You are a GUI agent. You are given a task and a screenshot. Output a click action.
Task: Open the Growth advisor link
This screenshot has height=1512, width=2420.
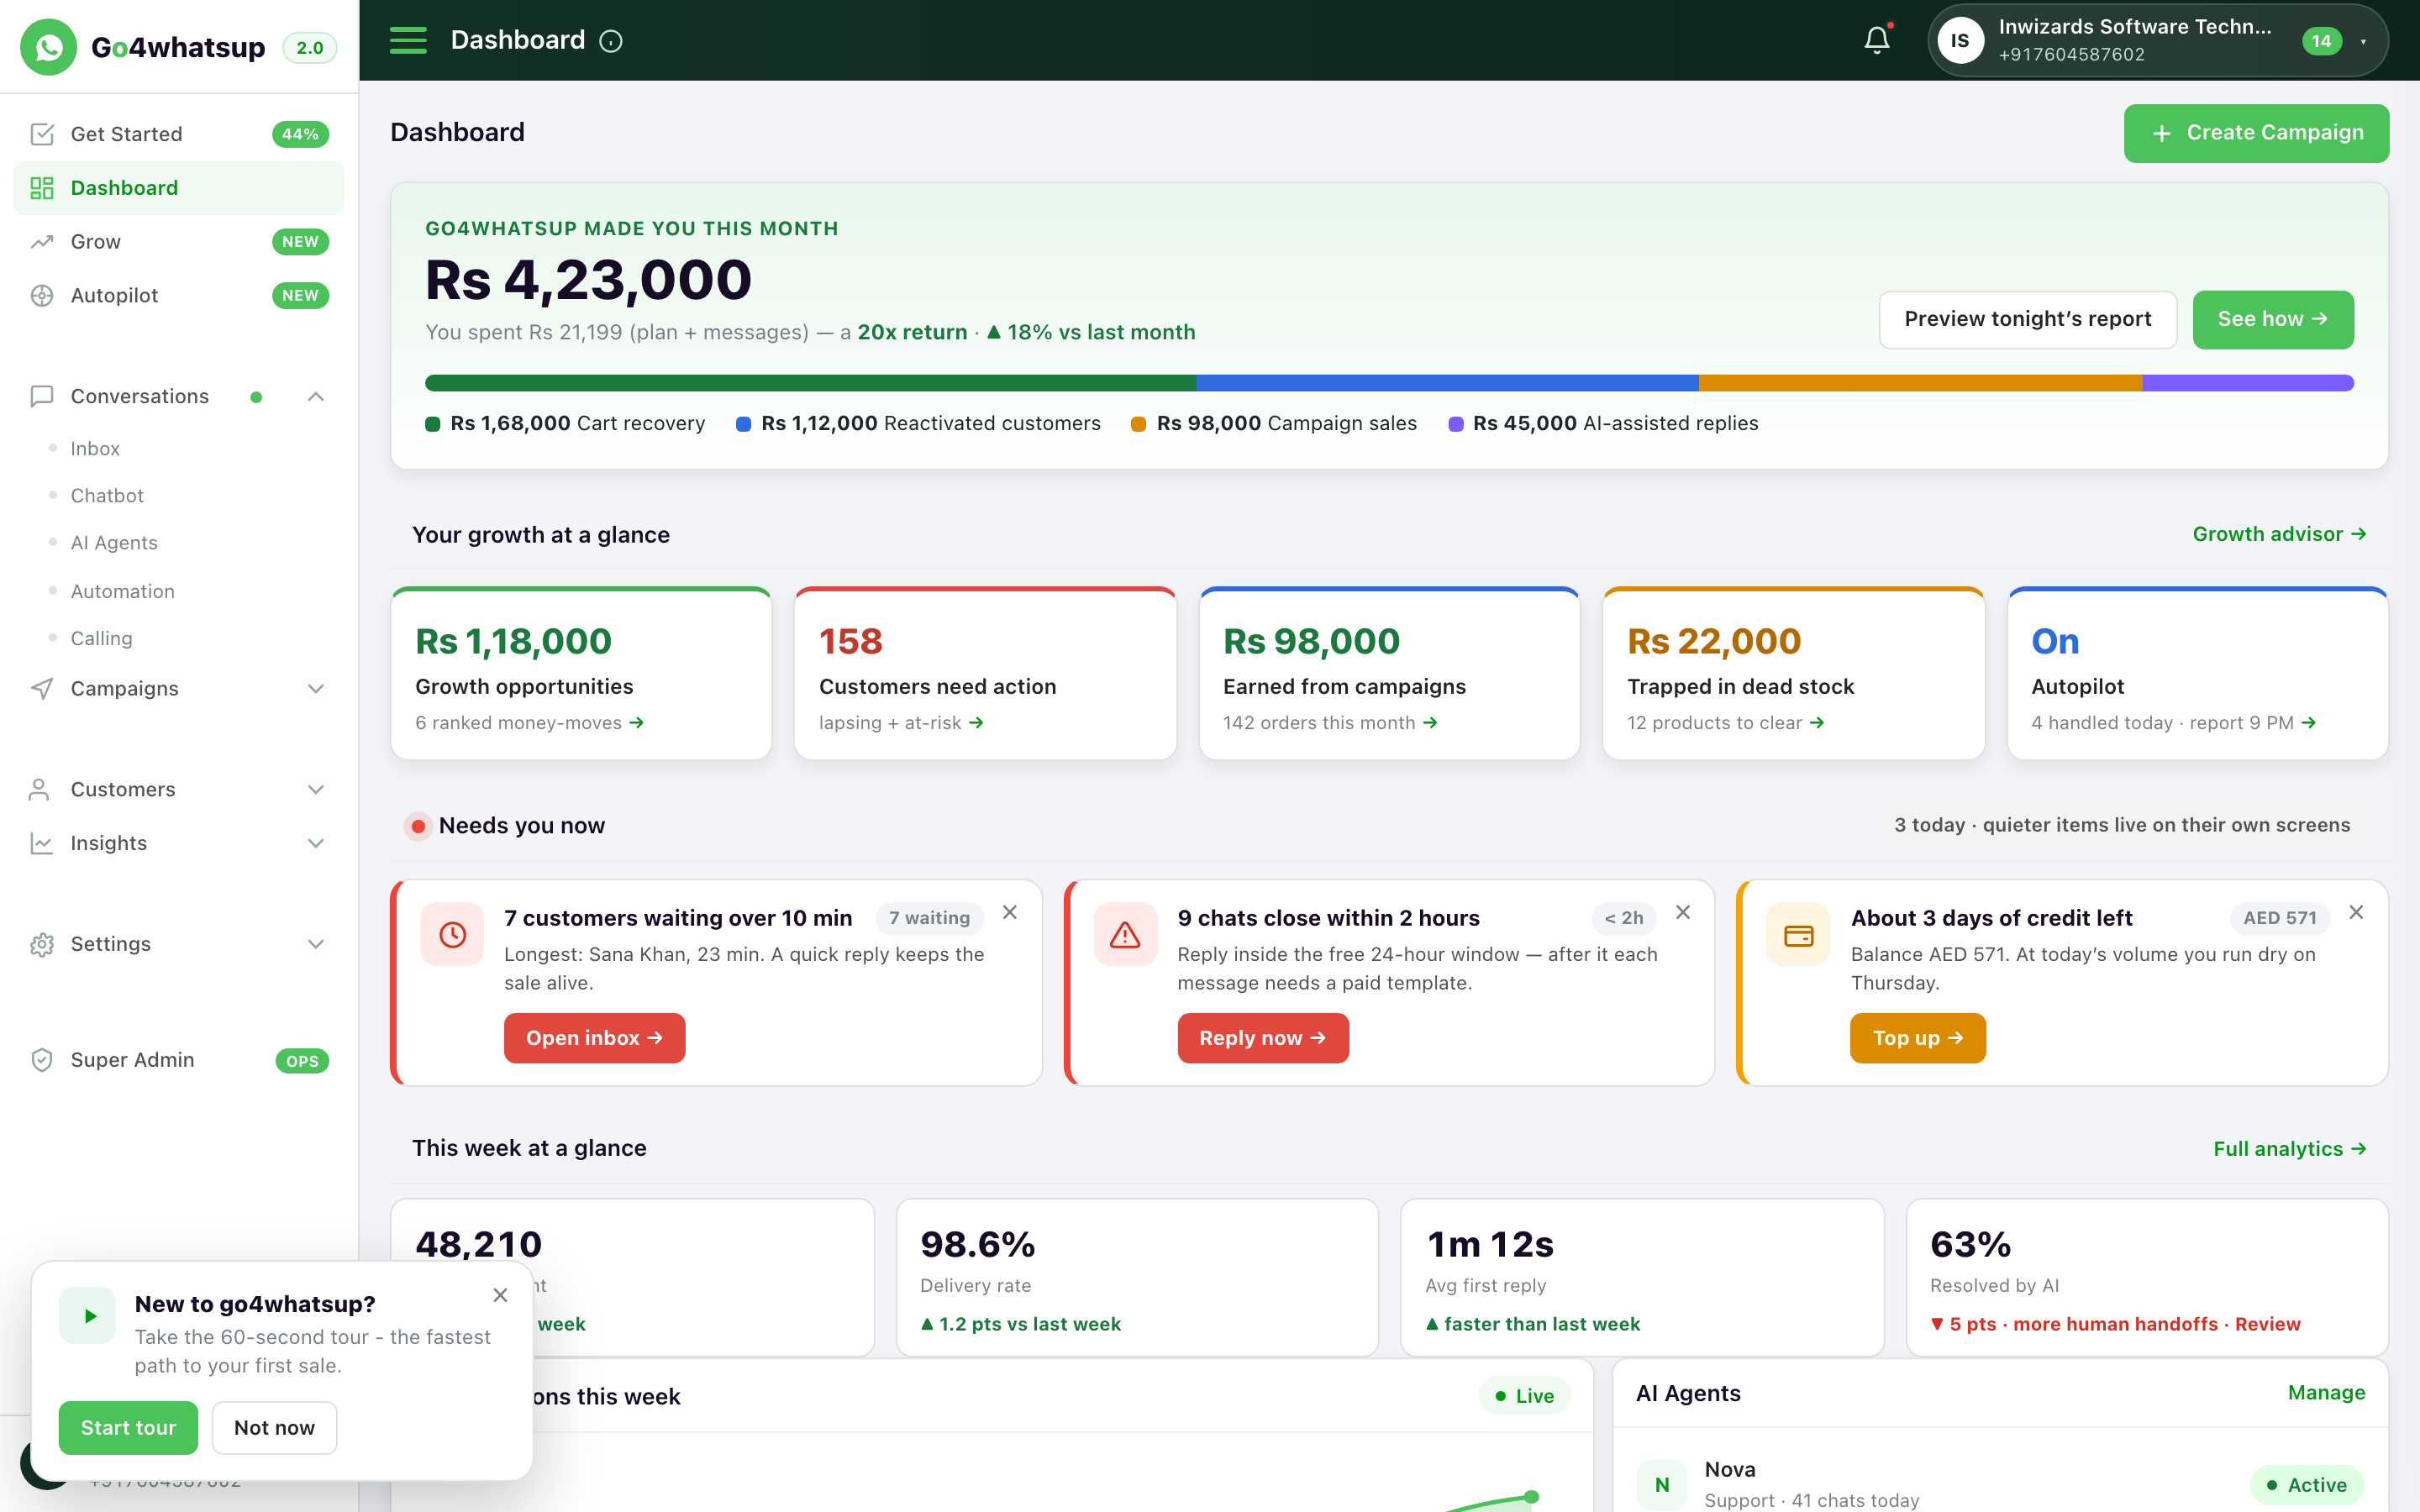2279,534
